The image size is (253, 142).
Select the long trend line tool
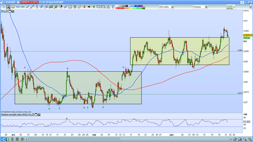click(32, 7)
